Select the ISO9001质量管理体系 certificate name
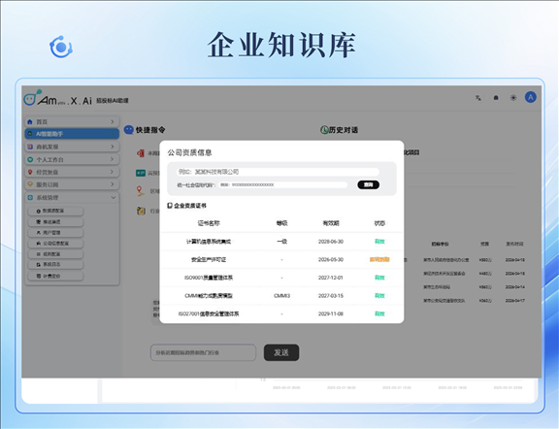The width and height of the screenshot is (559, 429). [209, 278]
